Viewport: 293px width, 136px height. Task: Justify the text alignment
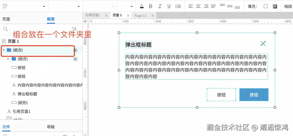coord(213,6)
